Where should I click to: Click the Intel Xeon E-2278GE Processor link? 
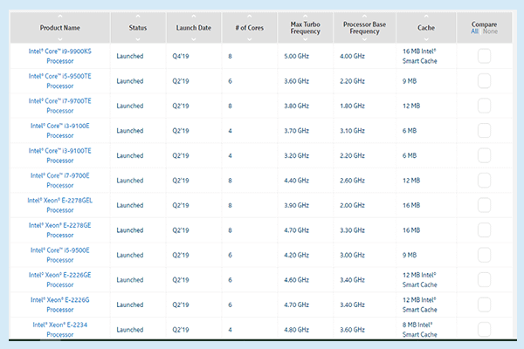coord(60,230)
